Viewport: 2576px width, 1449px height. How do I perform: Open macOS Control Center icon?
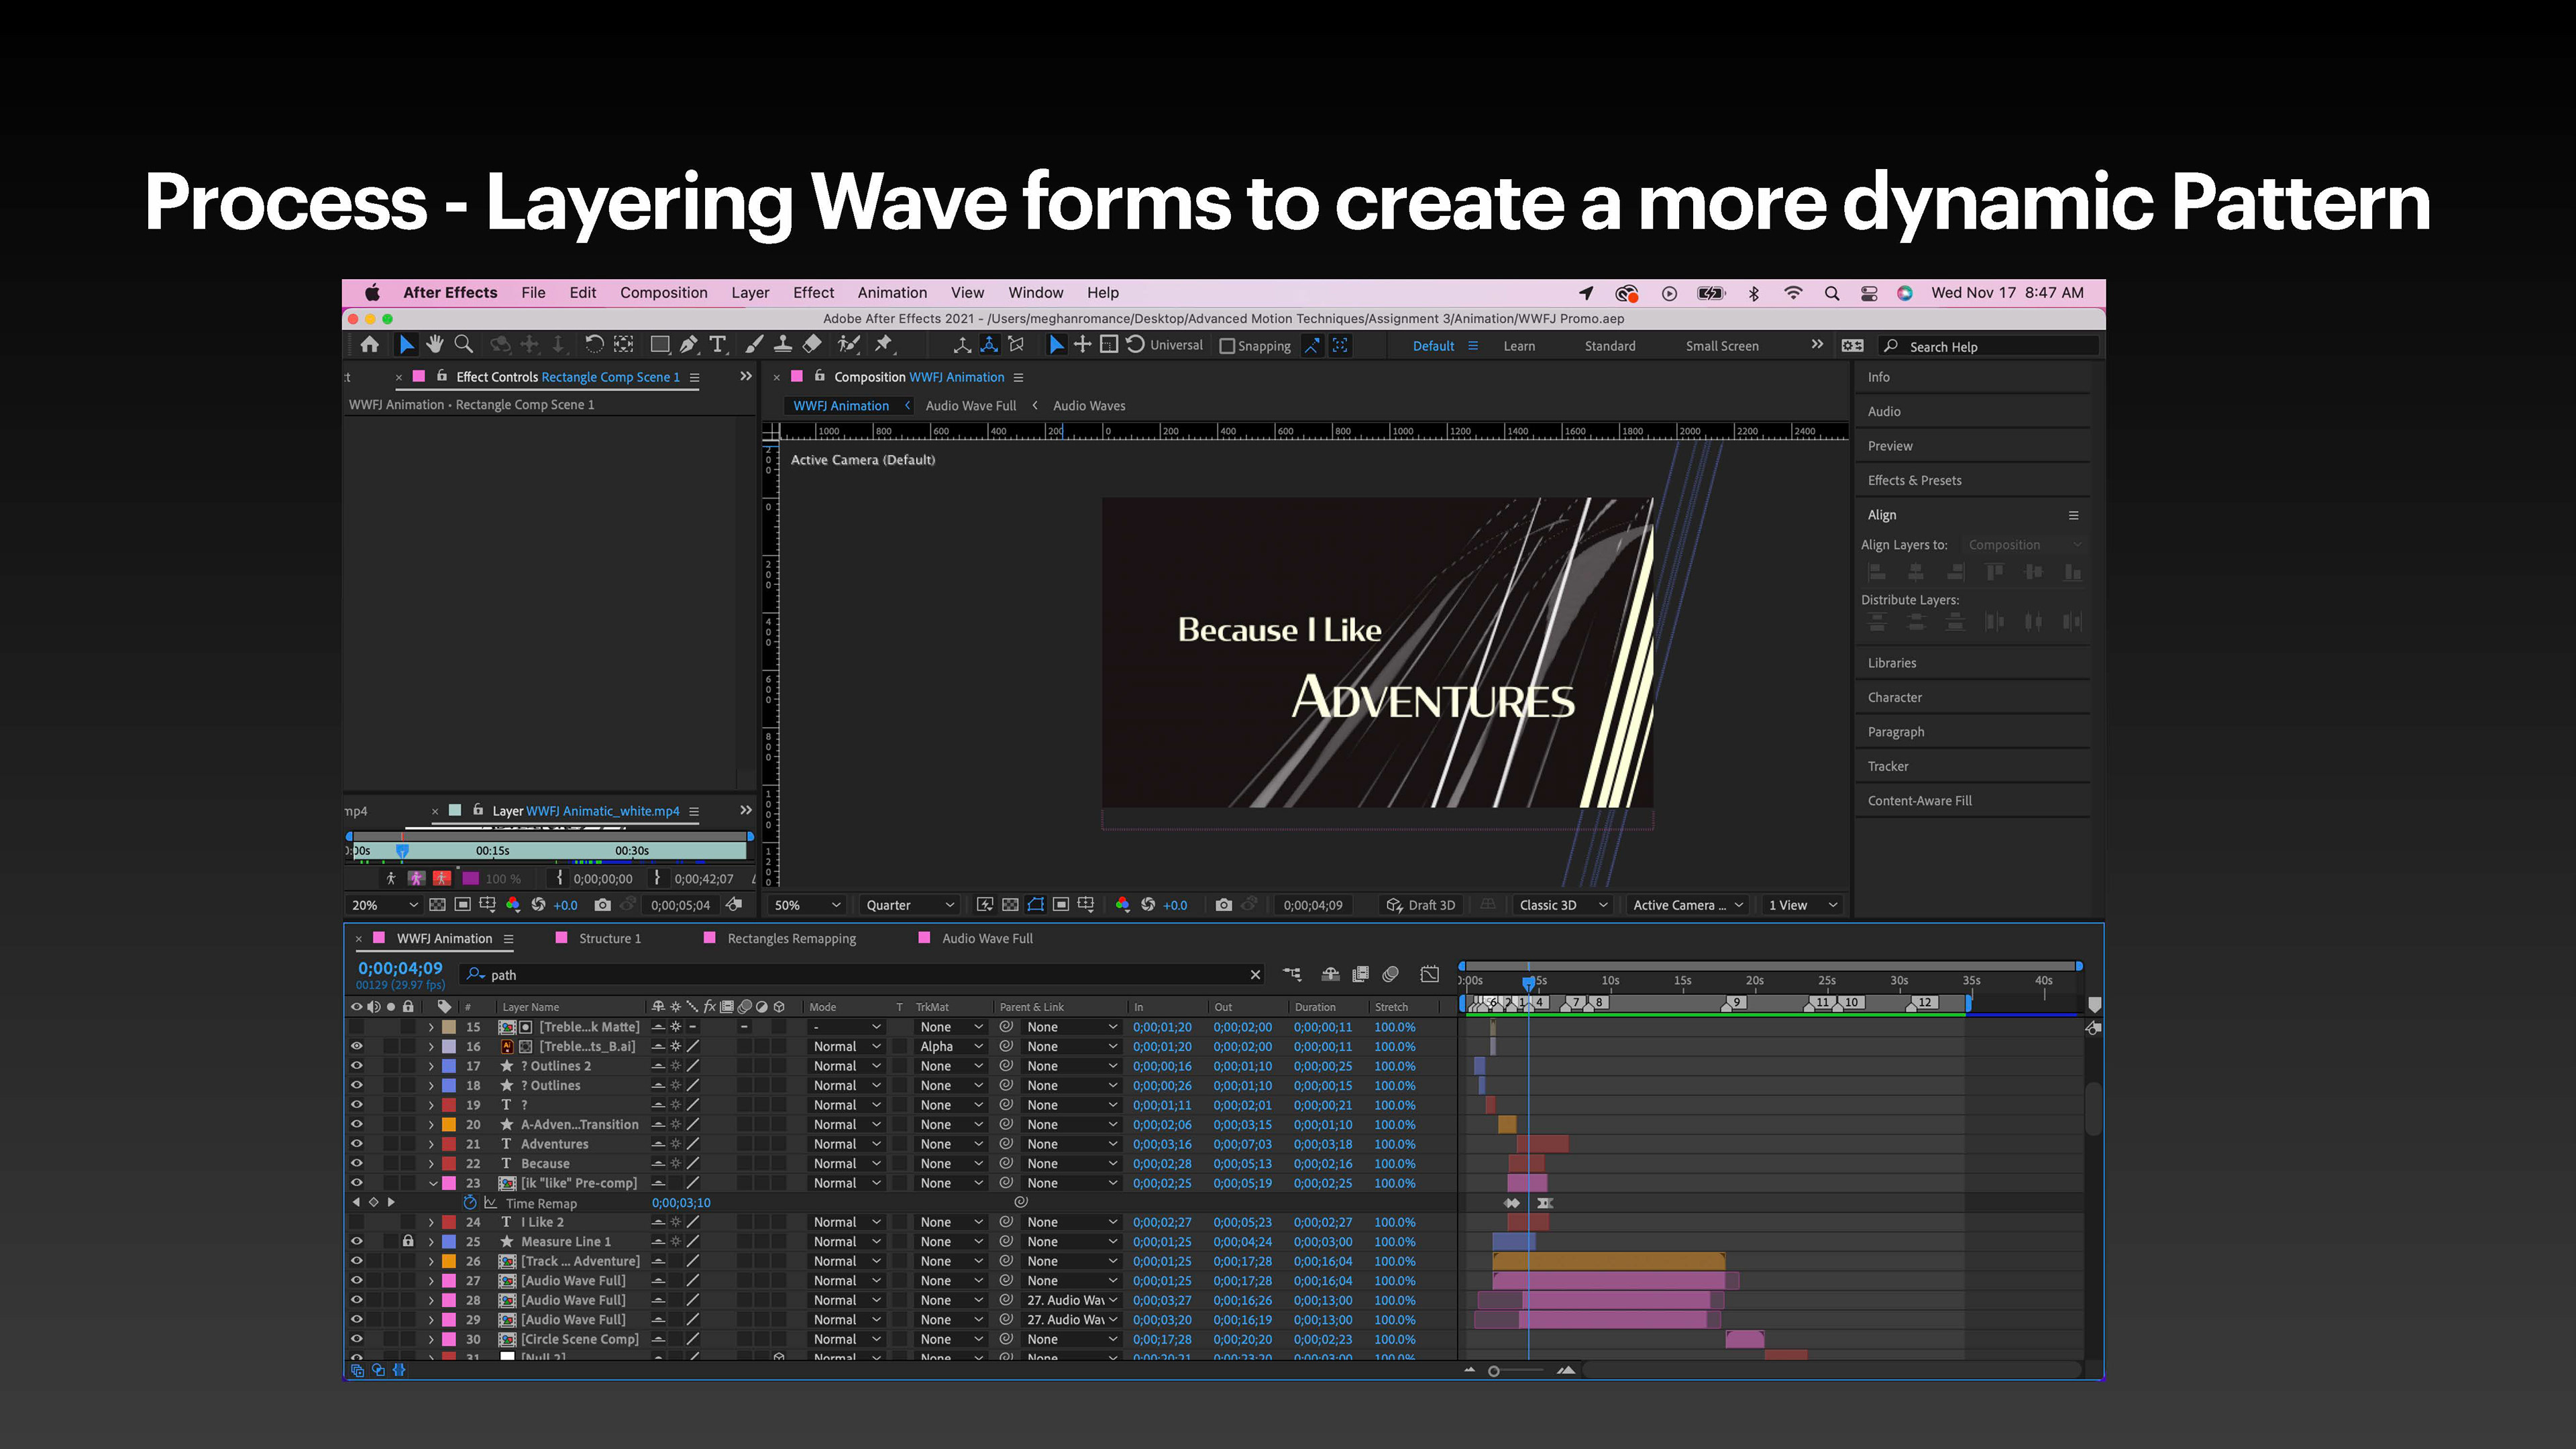click(1868, 293)
